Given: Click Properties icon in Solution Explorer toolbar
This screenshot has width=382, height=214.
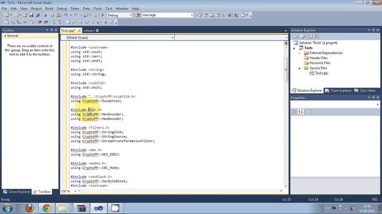Looking at the screenshot, I should 295,37.
